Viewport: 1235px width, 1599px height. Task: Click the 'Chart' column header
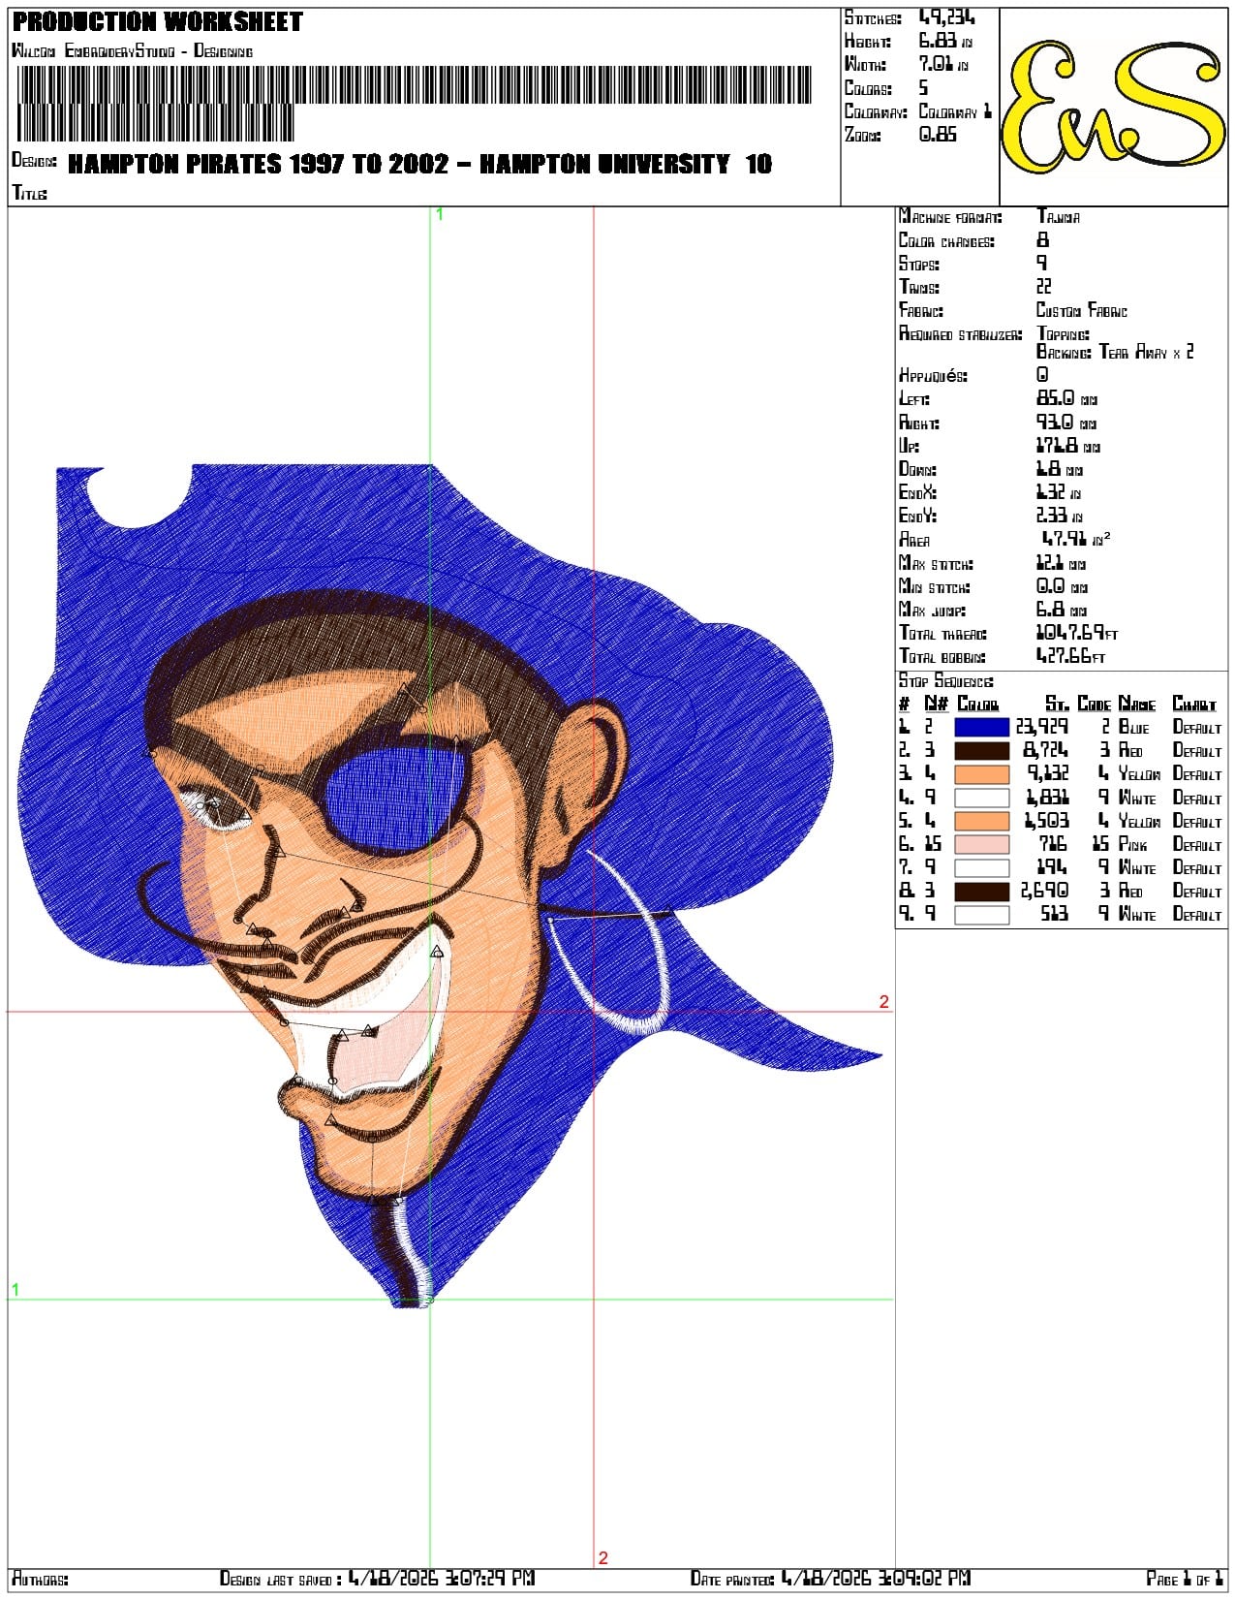(x=1194, y=705)
